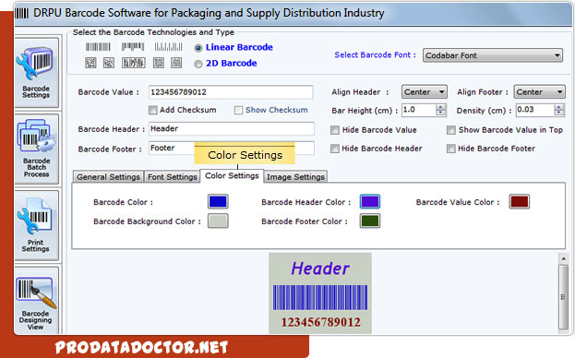Switch to the Font Settings tab

pyautogui.click(x=173, y=176)
